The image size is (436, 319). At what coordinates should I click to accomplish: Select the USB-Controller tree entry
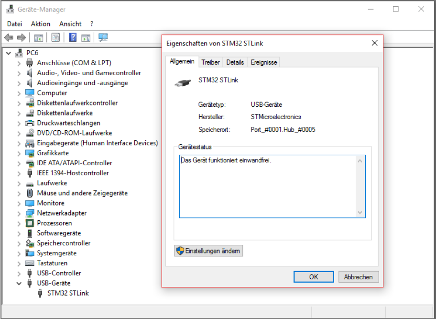[x=59, y=273]
